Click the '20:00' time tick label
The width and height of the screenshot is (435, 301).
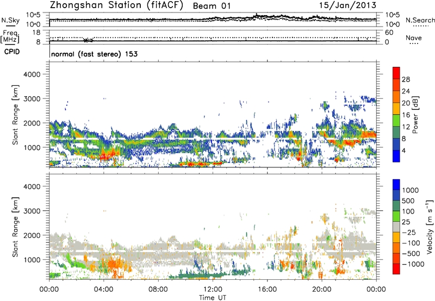[x=321, y=290]
